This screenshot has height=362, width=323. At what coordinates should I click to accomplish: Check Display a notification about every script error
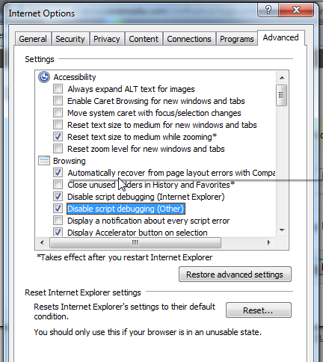(58, 221)
